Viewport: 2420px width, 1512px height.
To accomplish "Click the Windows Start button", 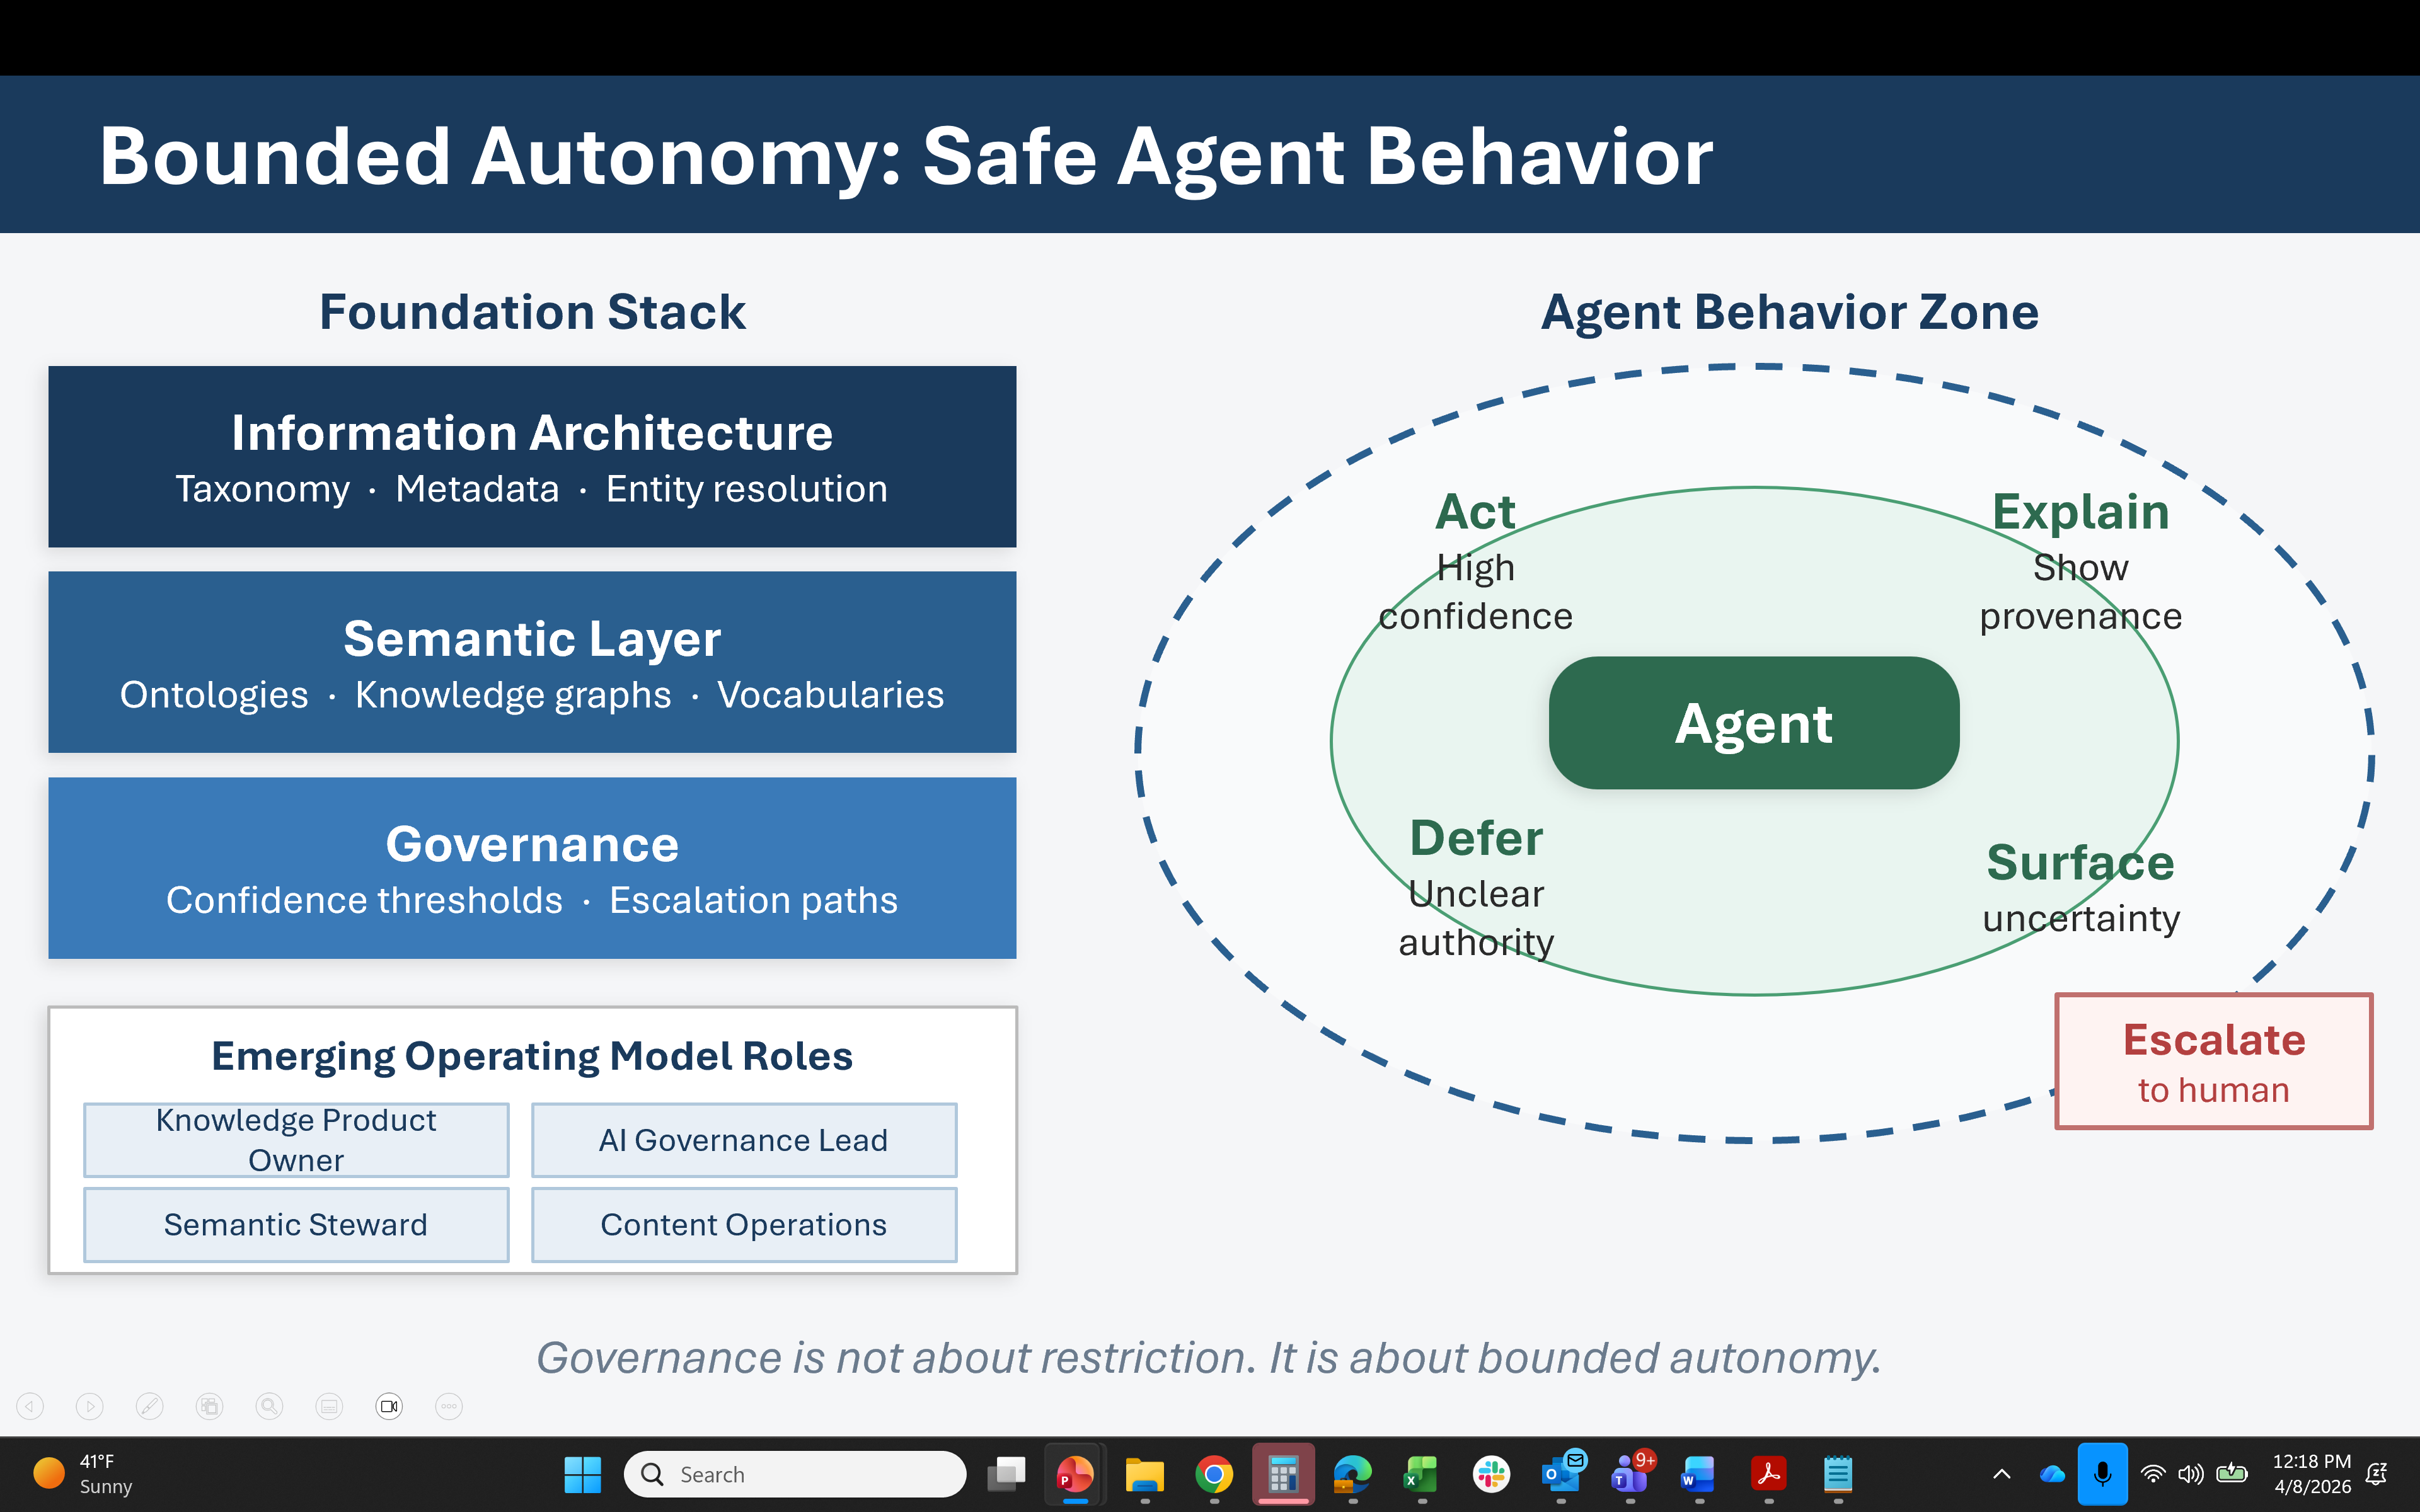I will 583,1474.
